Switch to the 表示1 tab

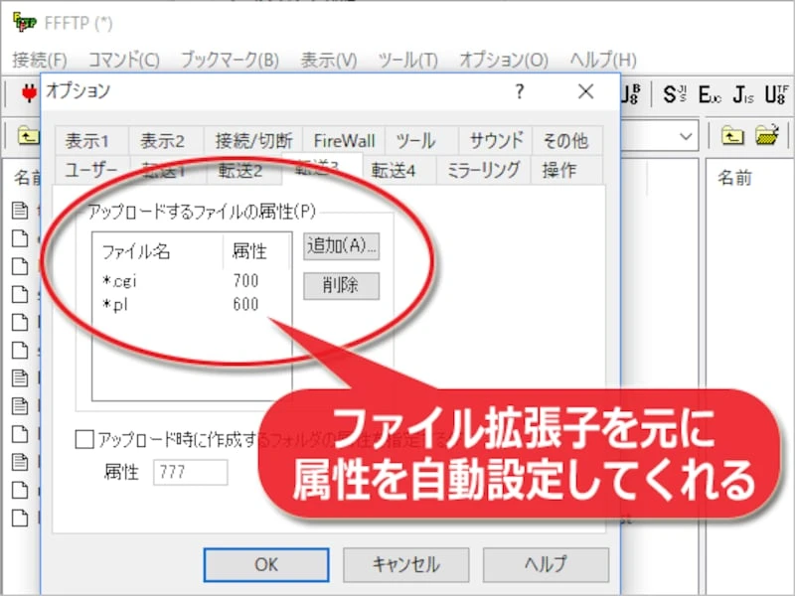point(91,140)
